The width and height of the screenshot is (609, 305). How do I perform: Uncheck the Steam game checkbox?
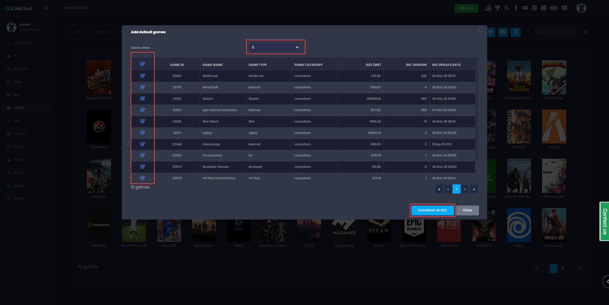[x=142, y=98]
